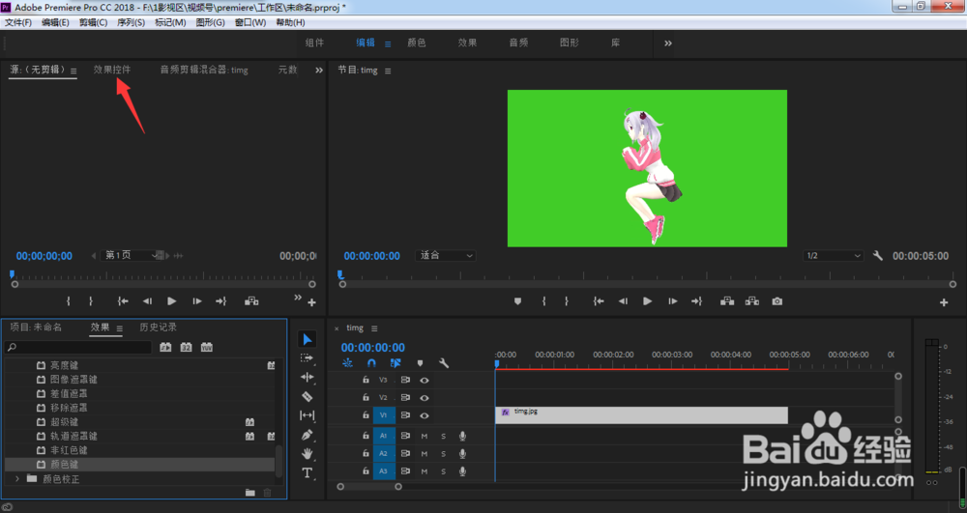Click the effects search field
The image size is (967, 513).
[x=77, y=348]
